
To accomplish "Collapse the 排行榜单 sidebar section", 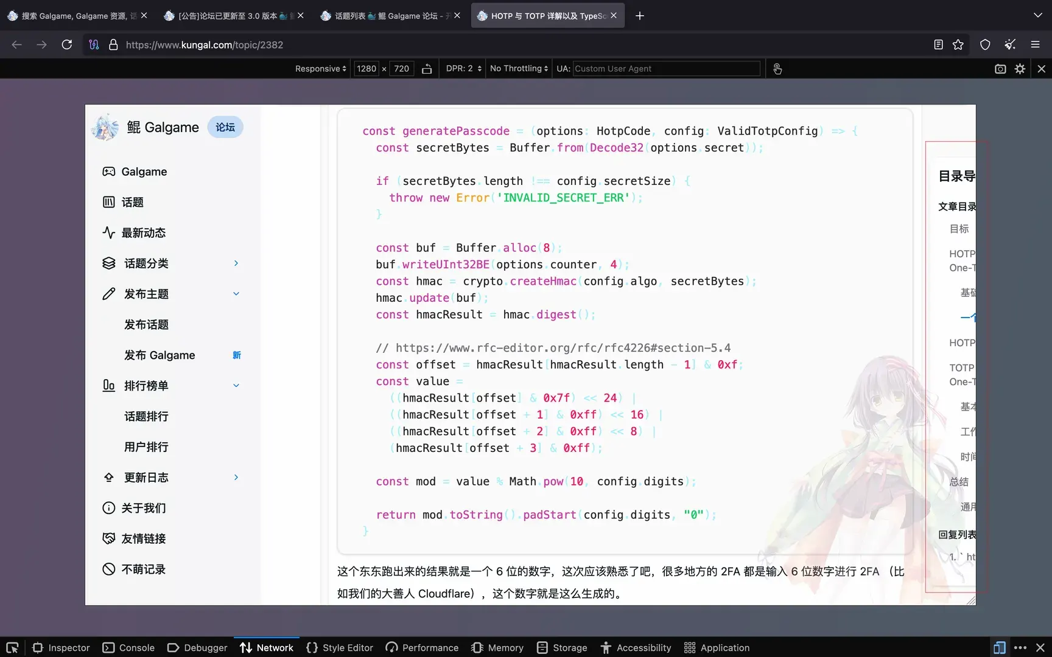I will [236, 386].
